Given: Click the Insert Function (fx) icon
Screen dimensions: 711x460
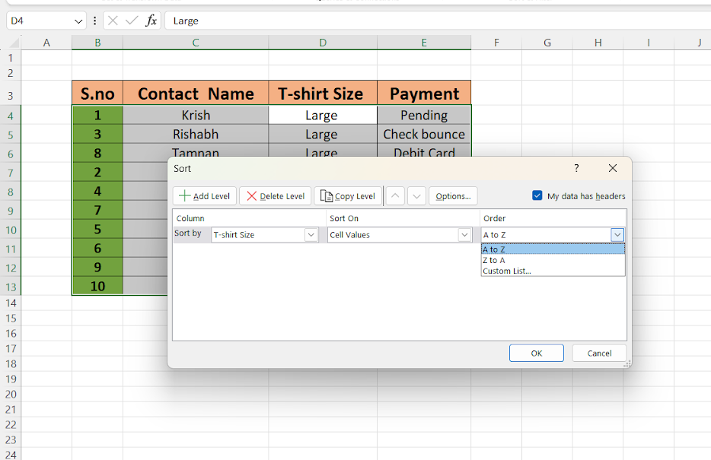Looking at the screenshot, I should pyautogui.click(x=151, y=21).
